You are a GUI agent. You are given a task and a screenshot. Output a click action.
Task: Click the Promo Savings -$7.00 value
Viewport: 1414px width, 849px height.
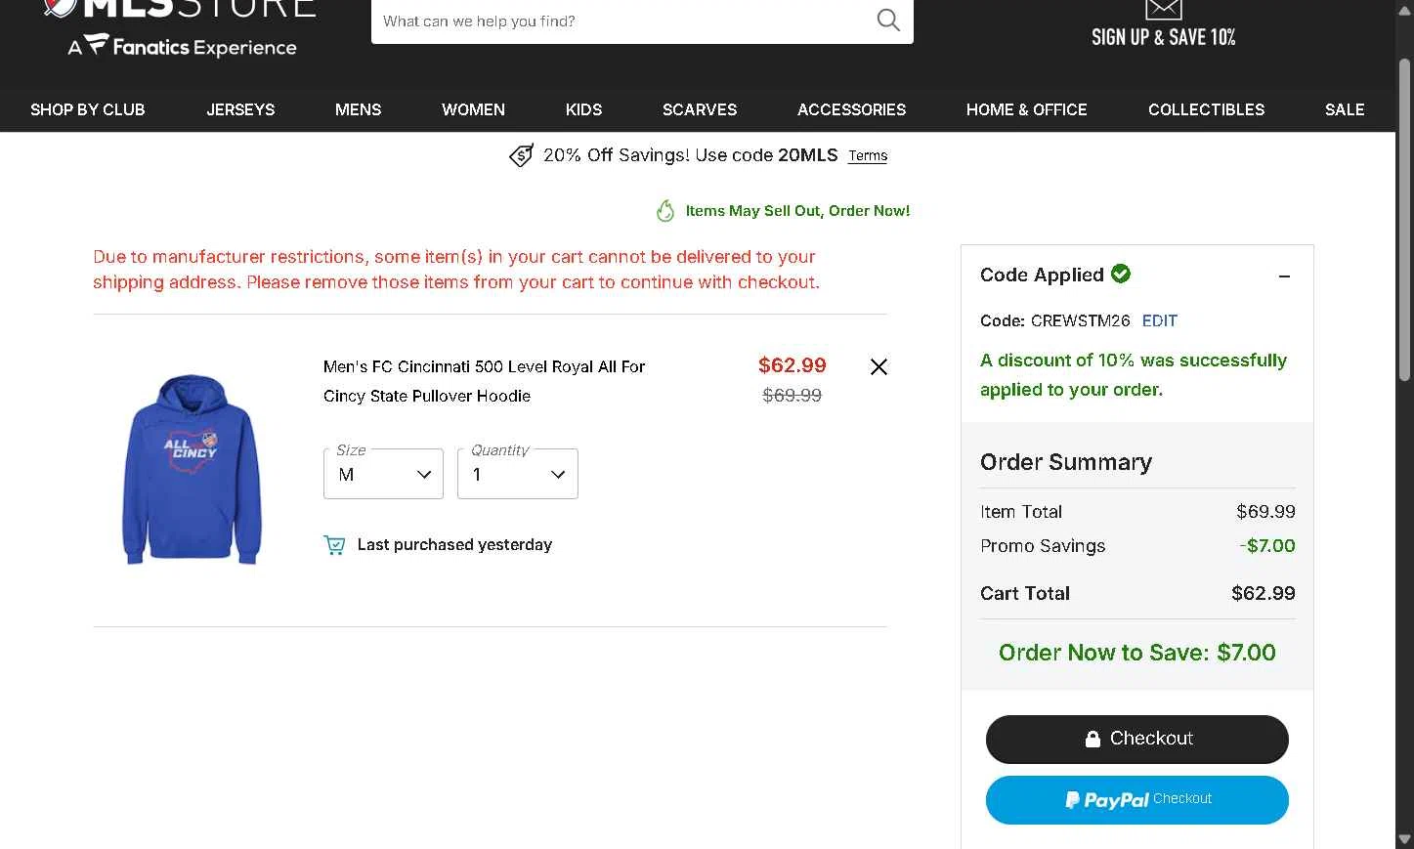click(x=1266, y=545)
